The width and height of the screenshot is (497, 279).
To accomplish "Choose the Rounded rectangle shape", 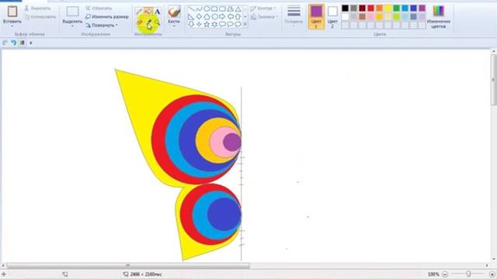I will [222, 9].
